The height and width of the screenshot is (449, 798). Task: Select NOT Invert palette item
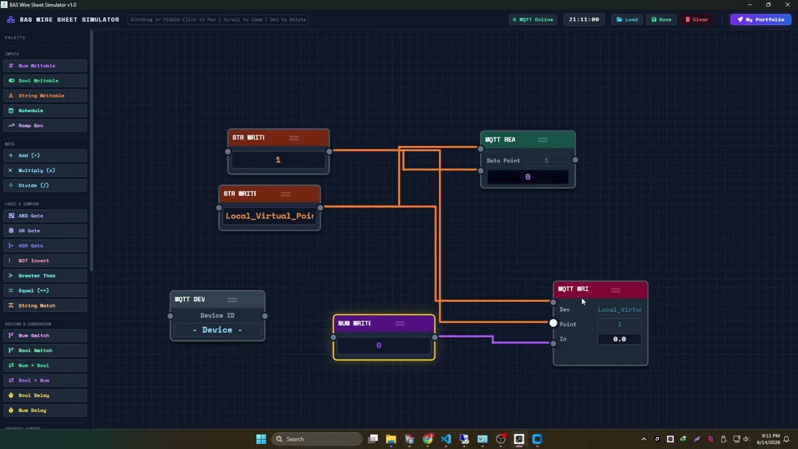(x=45, y=261)
